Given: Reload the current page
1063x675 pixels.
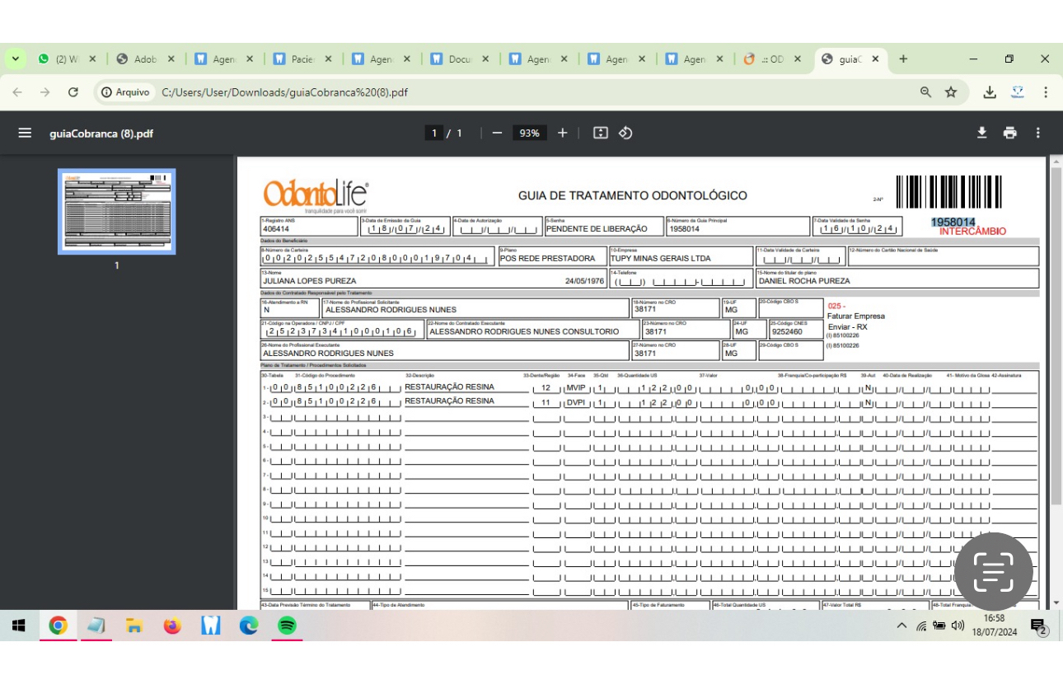Looking at the screenshot, I should (x=73, y=92).
